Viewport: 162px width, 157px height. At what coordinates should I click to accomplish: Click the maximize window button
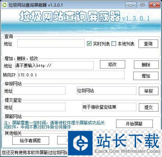pyautogui.click(x=142, y=5)
